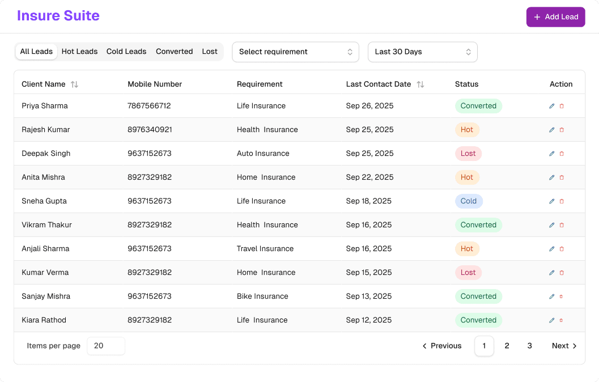Viewport: 599px width, 382px height.
Task: Select client name Priya Sharma
Action: tap(45, 106)
